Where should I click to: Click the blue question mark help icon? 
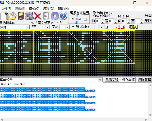63,16
